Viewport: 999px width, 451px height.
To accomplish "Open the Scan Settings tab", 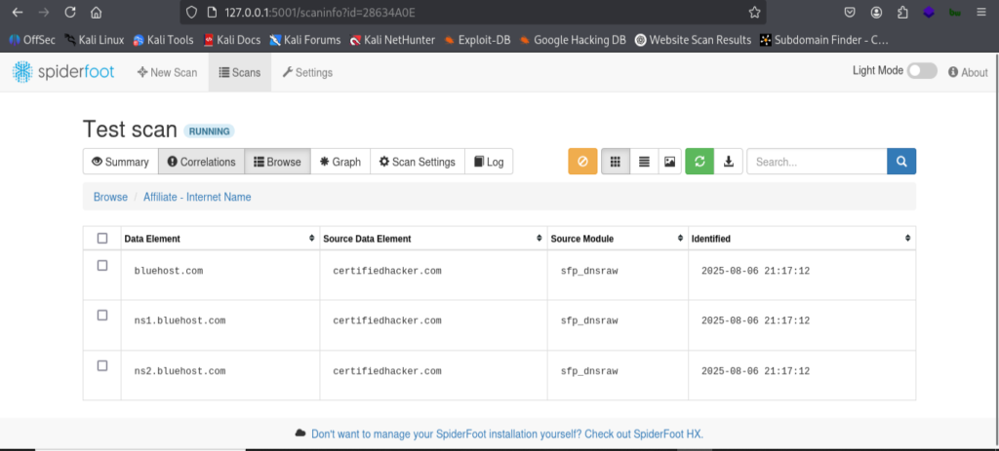I will [418, 162].
